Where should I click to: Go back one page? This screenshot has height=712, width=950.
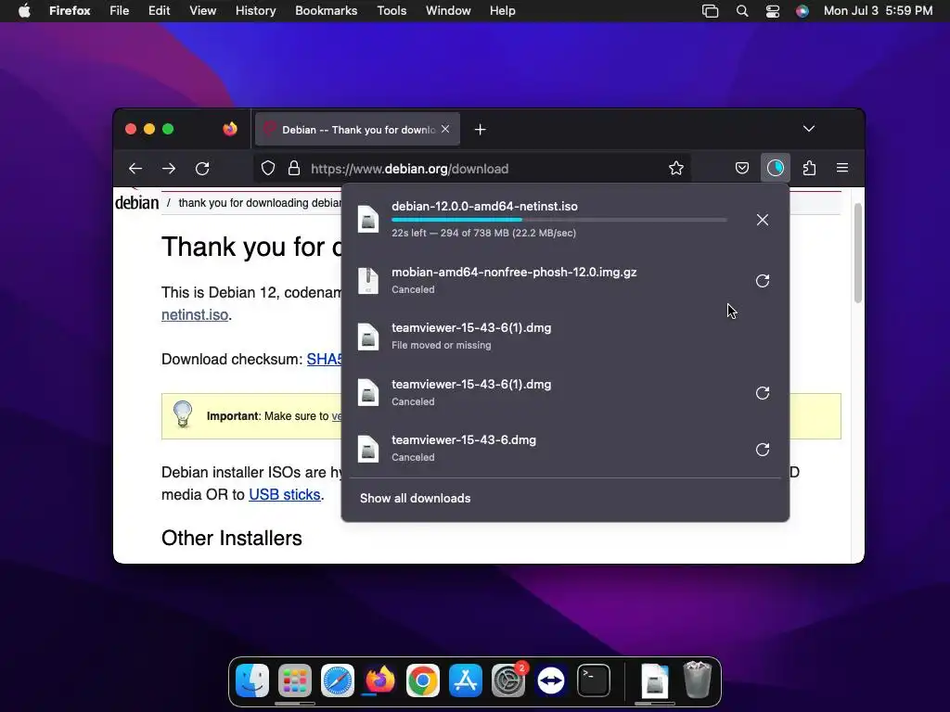(135, 169)
